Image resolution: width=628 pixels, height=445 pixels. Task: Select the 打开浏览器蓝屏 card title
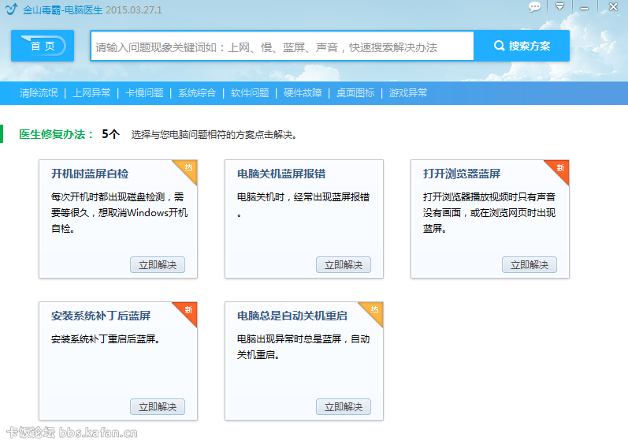click(462, 174)
